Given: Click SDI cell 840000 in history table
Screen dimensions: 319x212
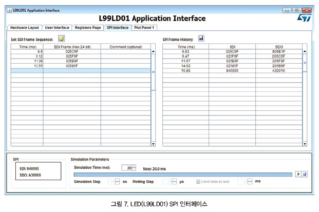Looking at the screenshot, I should (x=232, y=70).
